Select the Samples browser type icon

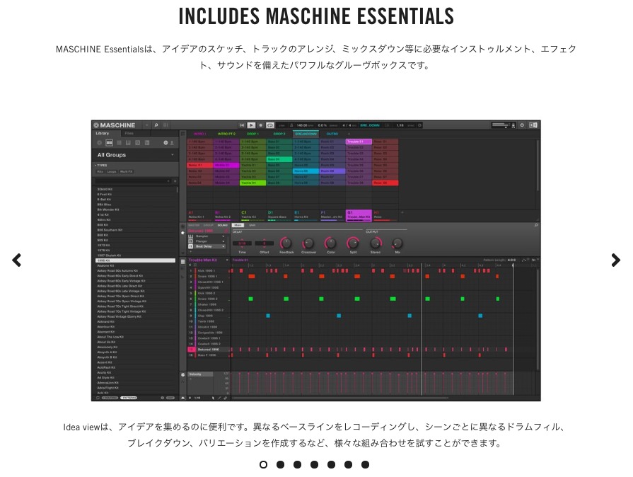(x=147, y=142)
